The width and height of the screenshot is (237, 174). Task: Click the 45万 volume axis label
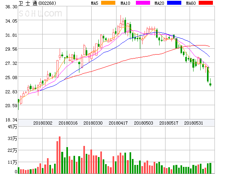coord(12,127)
